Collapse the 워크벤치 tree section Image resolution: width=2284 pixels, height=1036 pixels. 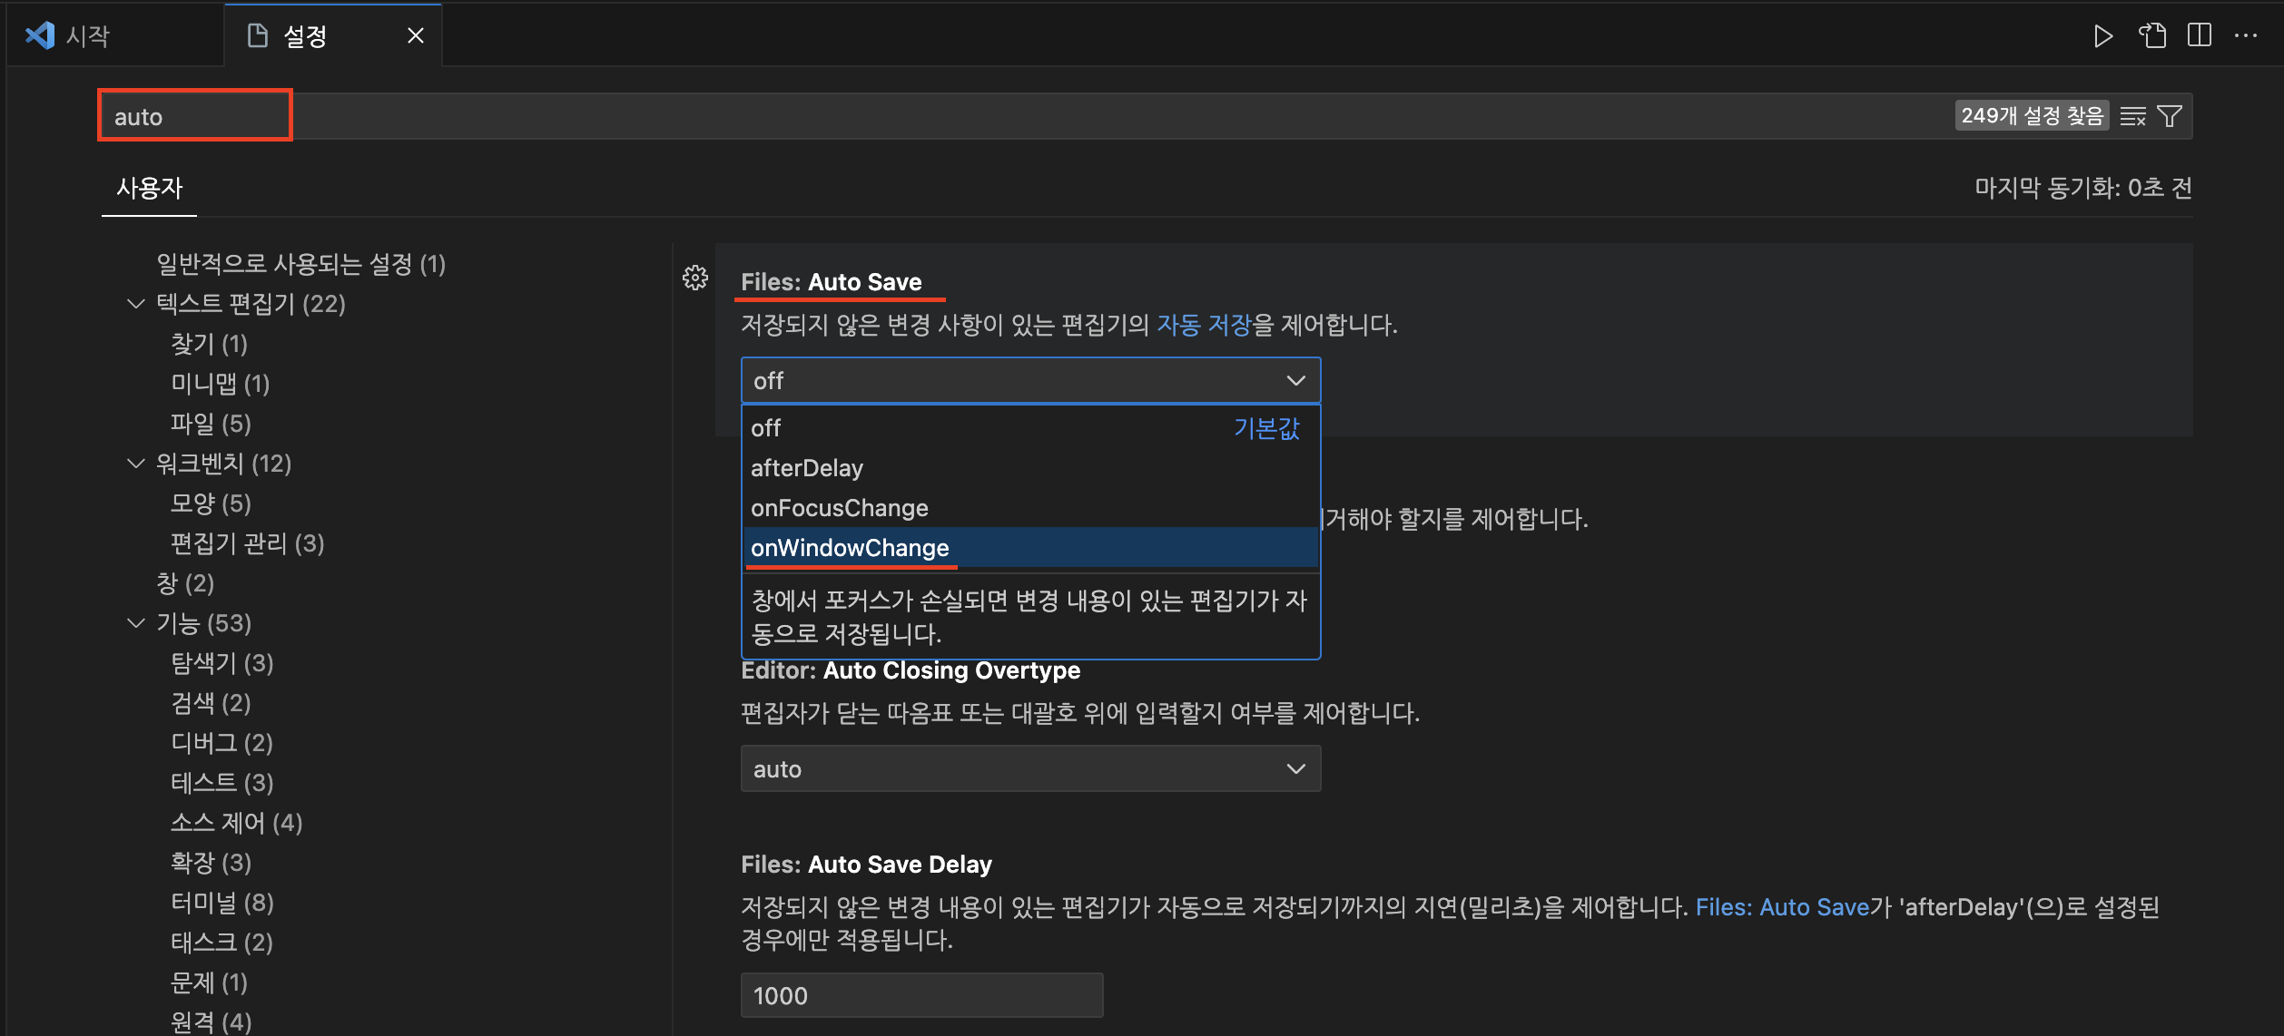[136, 464]
